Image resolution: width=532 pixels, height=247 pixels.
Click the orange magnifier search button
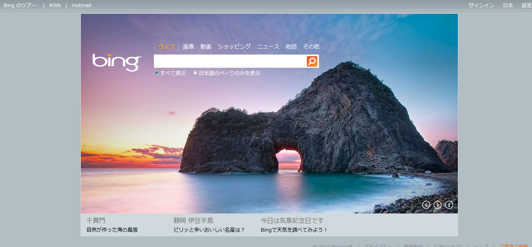point(312,61)
